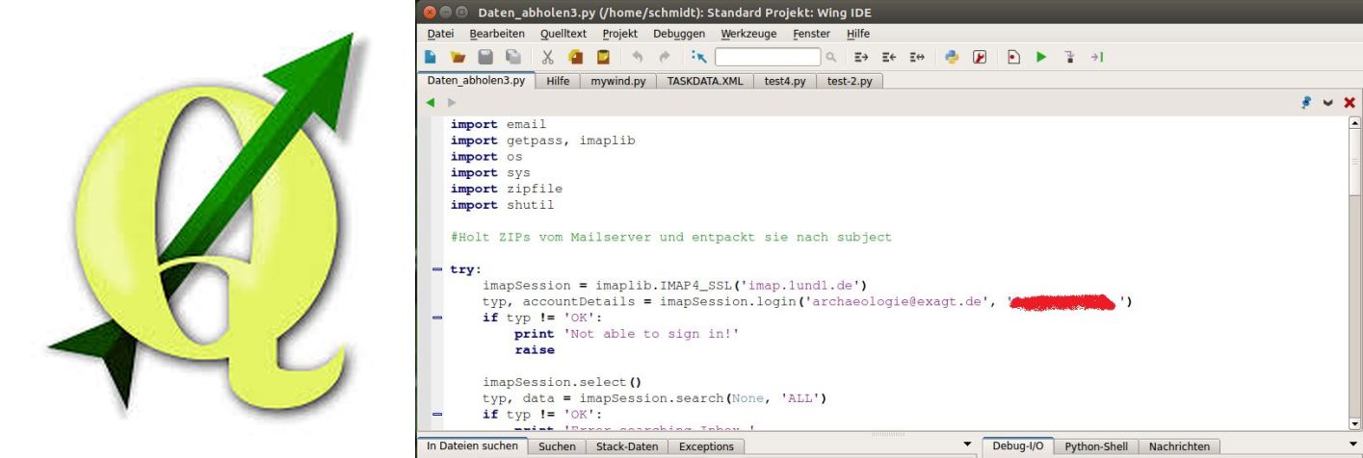Switch to the mywind.py tab
1363x458 pixels.
coord(616,82)
